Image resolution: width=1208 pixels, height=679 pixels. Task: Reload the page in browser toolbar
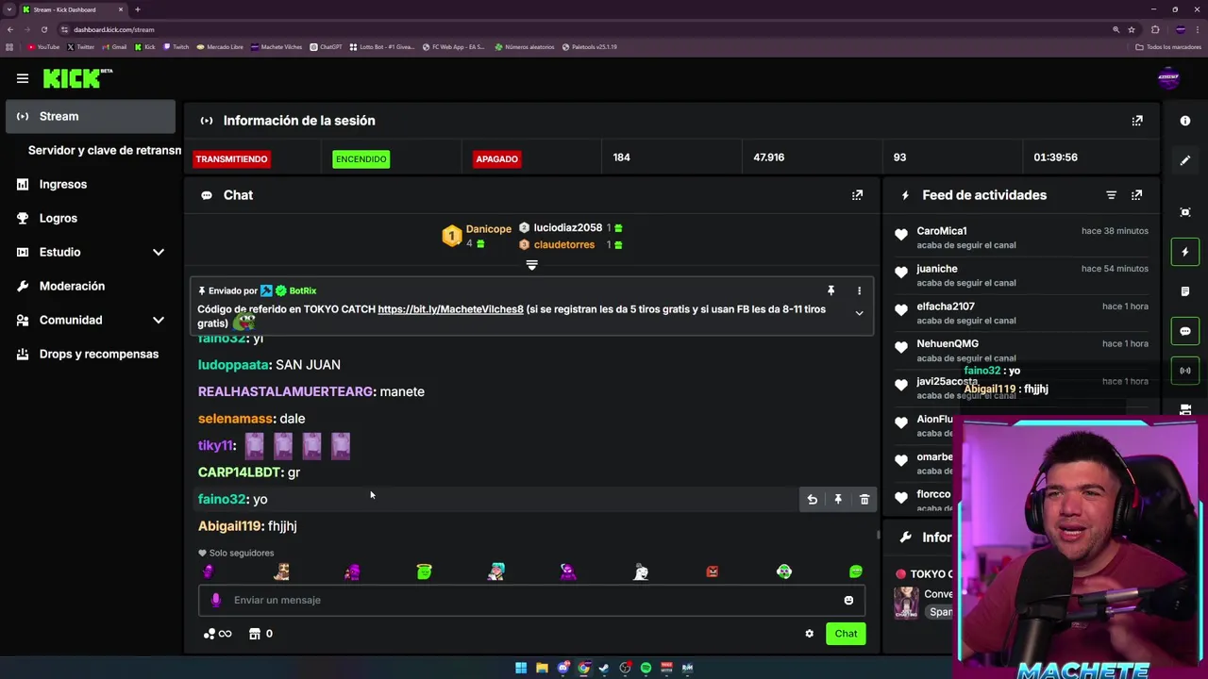click(x=43, y=29)
